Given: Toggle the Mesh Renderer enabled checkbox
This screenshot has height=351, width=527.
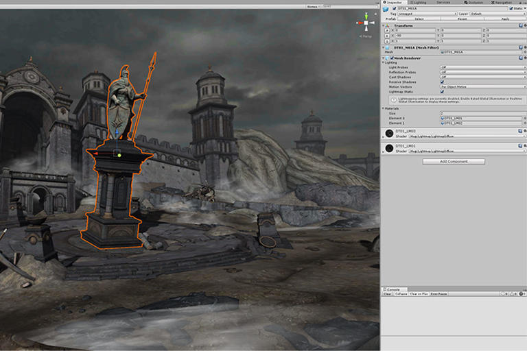Looking at the screenshot, I should click(393, 58).
